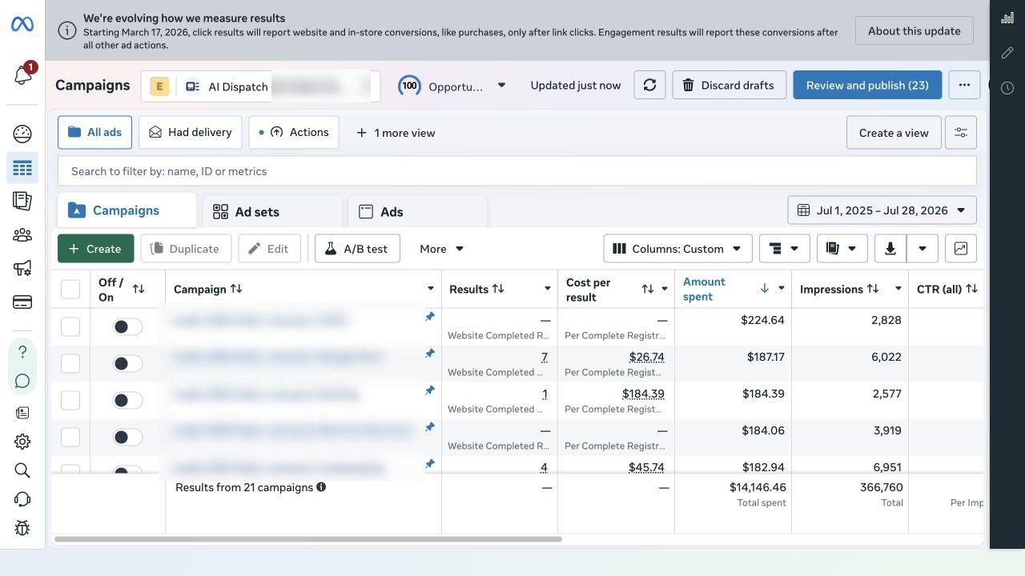Image resolution: width=1025 pixels, height=576 pixels.
Task: Click Review and publish (23)
Action: [x=867, y=85]
